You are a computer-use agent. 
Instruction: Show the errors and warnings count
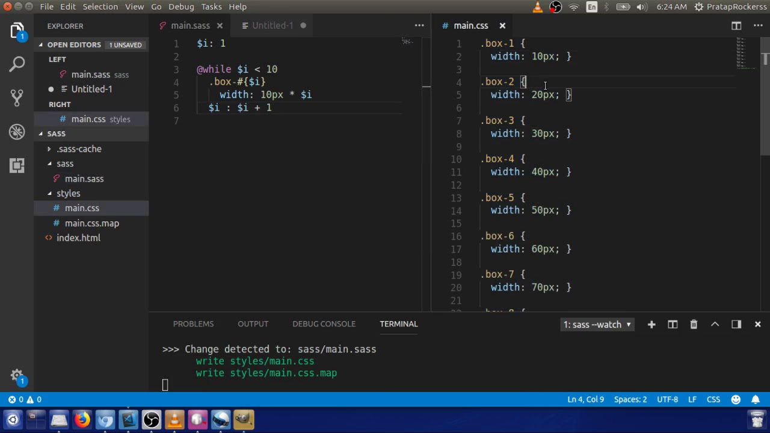(25, 399)
